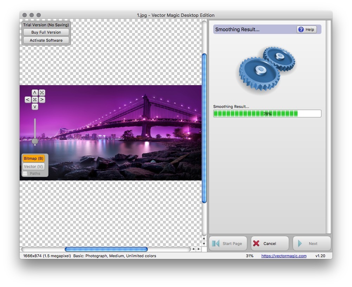The width and height of the screenshot is (352, 287).
Task: Click the Trial Version (No Saving) header
Action: [46, 25]
